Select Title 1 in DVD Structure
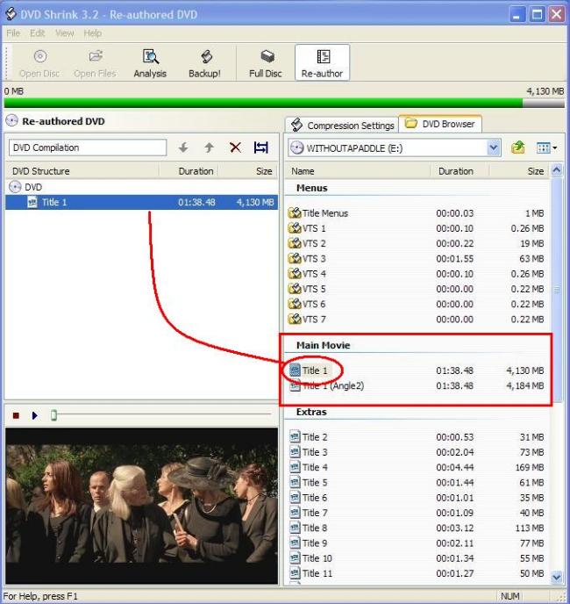Image resolution: width=570 pixels, height=604 pixels. tap(142, 202)
